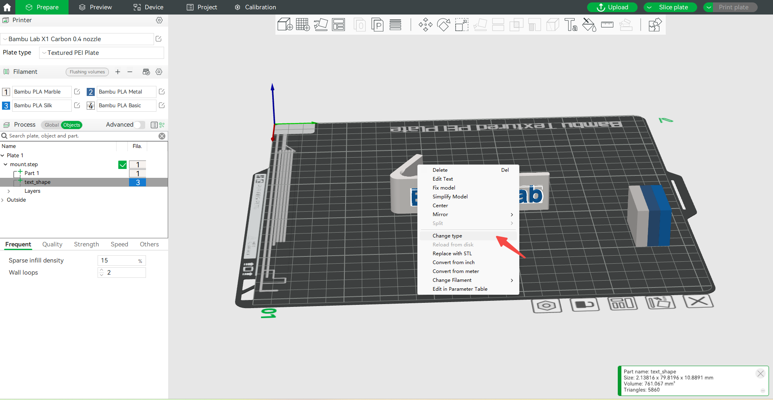
Task: Click filament 3 color swatch
Action: click(6, 106)
